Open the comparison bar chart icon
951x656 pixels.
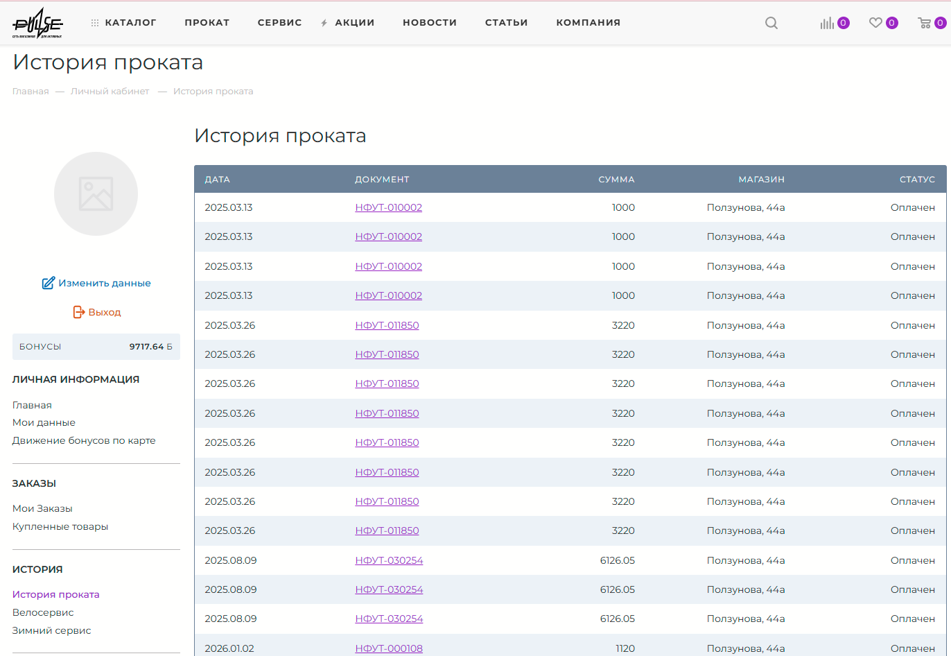tap(827, 23)
